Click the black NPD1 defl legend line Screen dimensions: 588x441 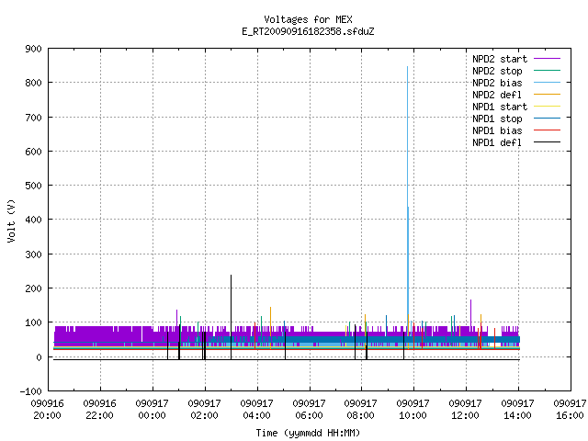tap(547, 142)
